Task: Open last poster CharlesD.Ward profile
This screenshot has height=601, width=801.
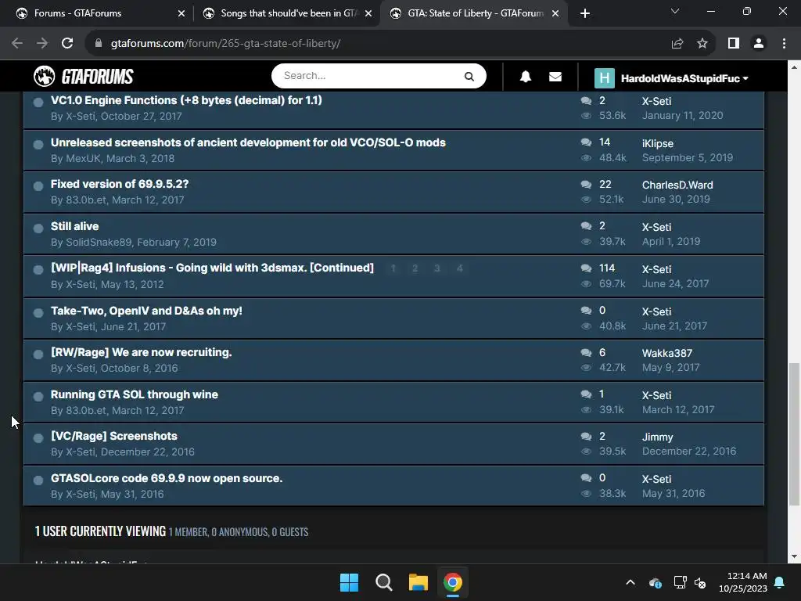Action: (677, 185)
